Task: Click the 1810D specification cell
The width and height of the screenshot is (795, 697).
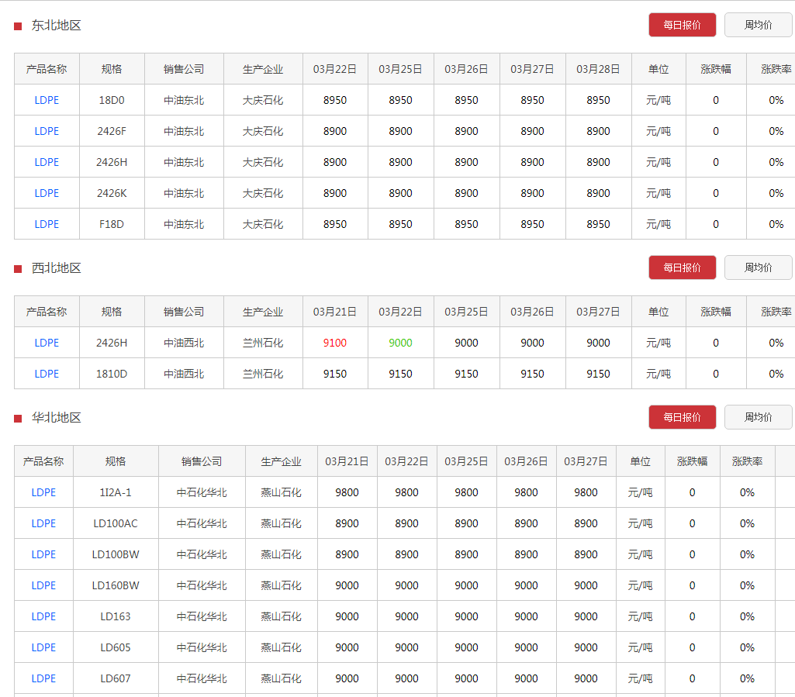Action: point(112,374)
